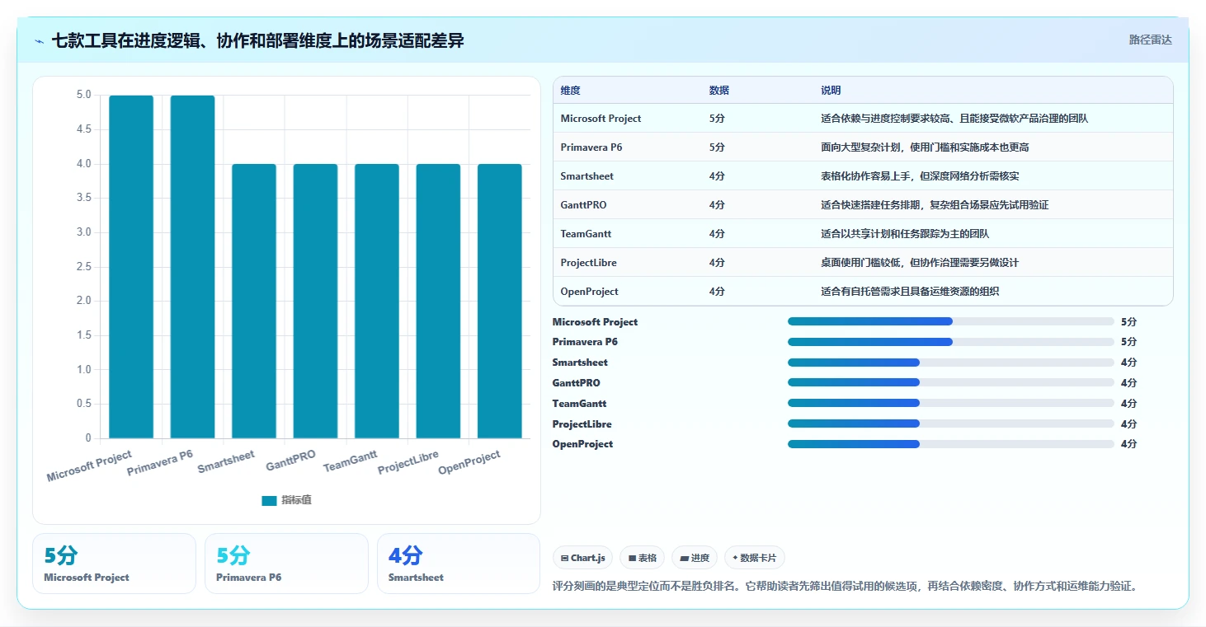Open the Microsoft Project 5分 stat card

pyautogui.click(x=114, y=564)
